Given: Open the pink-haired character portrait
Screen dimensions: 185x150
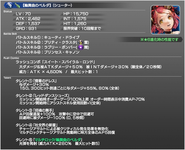Looking at the screenshot, I should tap(165, 20).
